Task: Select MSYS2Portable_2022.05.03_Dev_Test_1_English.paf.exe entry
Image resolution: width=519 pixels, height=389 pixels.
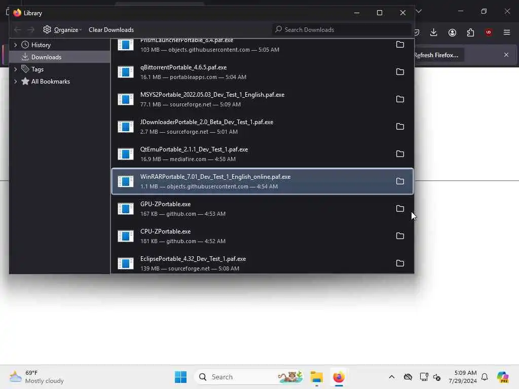Action: pos(263,99)
